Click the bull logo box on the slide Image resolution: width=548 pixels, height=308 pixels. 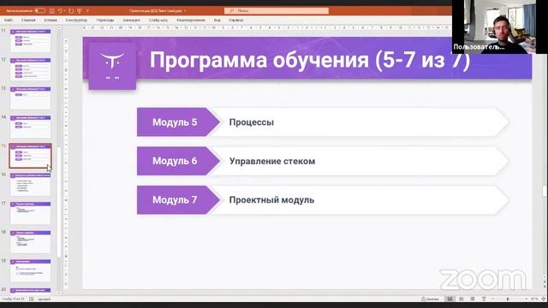pos(112,66)
